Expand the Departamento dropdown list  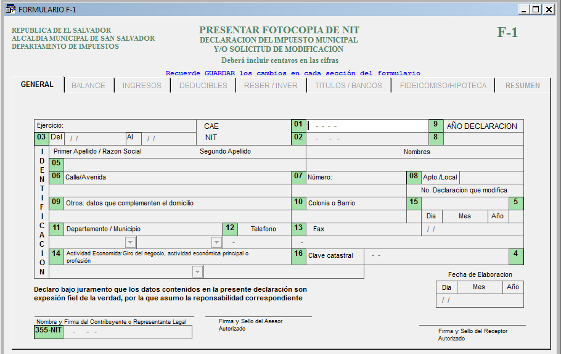pos(130,242)
